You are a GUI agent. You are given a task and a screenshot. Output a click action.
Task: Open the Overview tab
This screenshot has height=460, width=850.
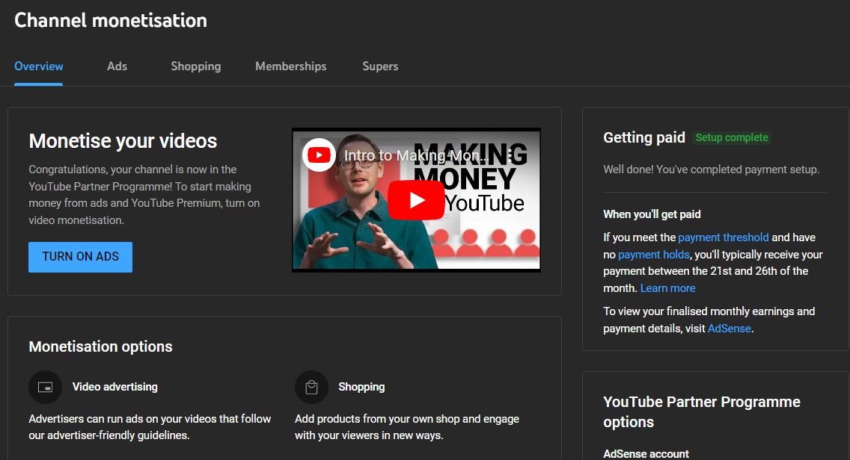tap(38, 66)
